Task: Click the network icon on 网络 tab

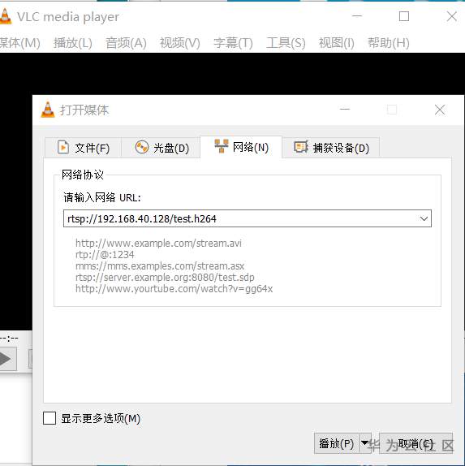Action: coord(222,146)
